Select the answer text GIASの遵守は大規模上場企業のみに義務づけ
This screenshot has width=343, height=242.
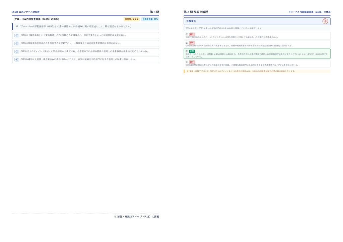tap(78, 59)
